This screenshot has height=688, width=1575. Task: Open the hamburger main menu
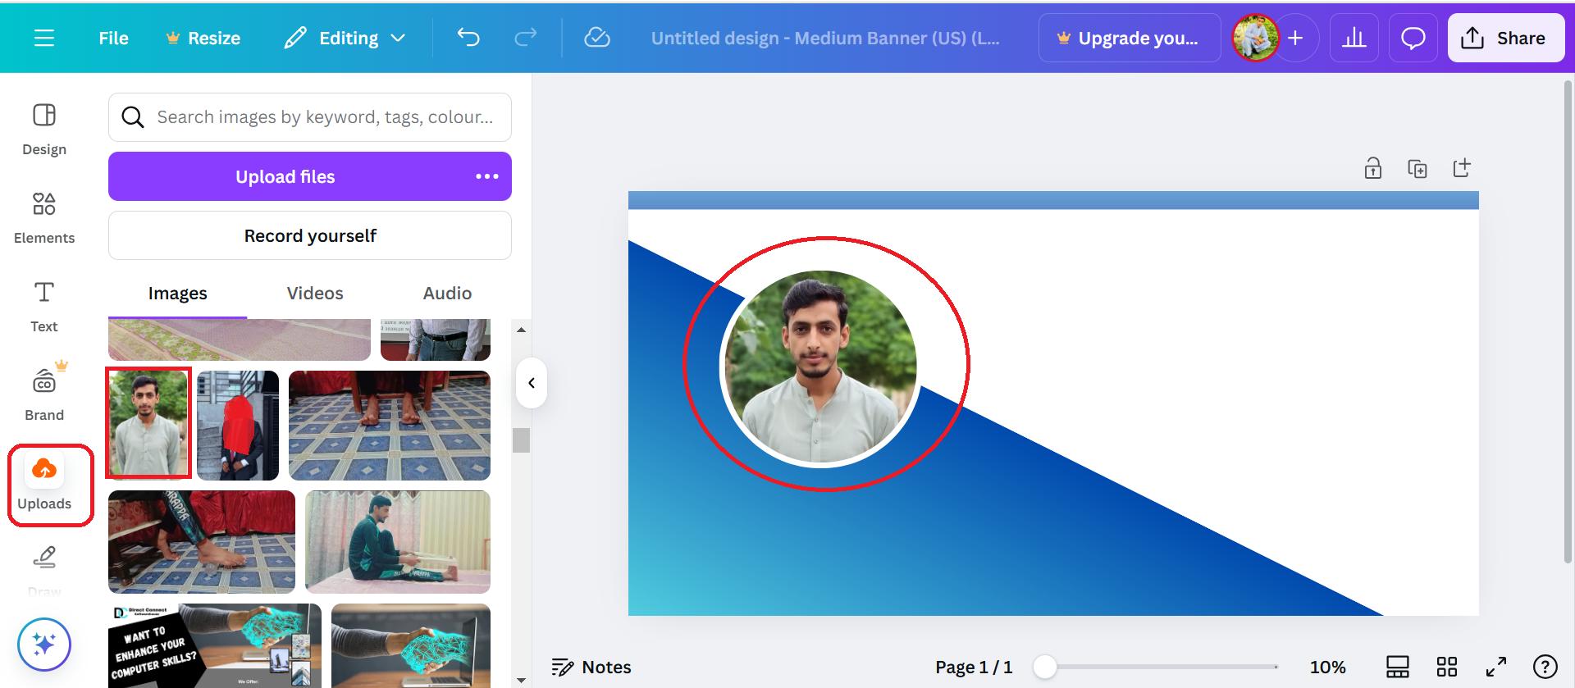coord(44,38)
